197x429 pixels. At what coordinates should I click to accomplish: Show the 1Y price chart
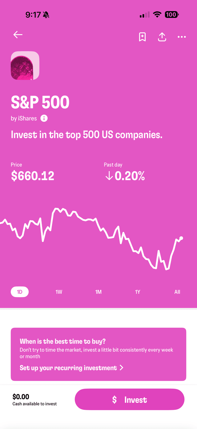138,292
